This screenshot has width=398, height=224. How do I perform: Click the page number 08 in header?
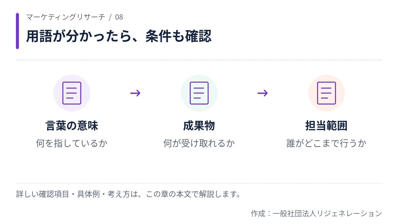[119, 17]
